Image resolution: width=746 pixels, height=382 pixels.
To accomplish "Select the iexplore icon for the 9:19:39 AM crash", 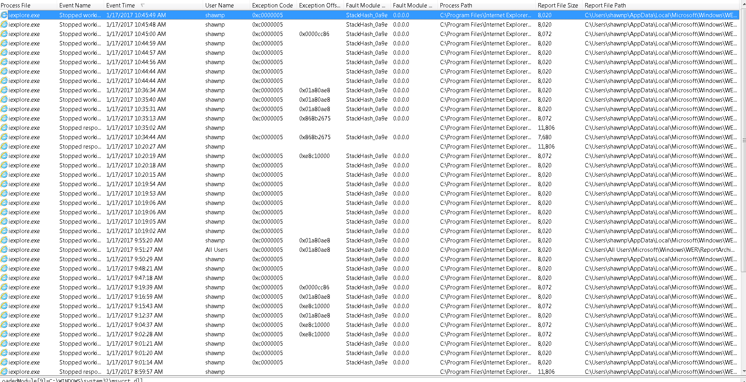I will tap(4, 287).
